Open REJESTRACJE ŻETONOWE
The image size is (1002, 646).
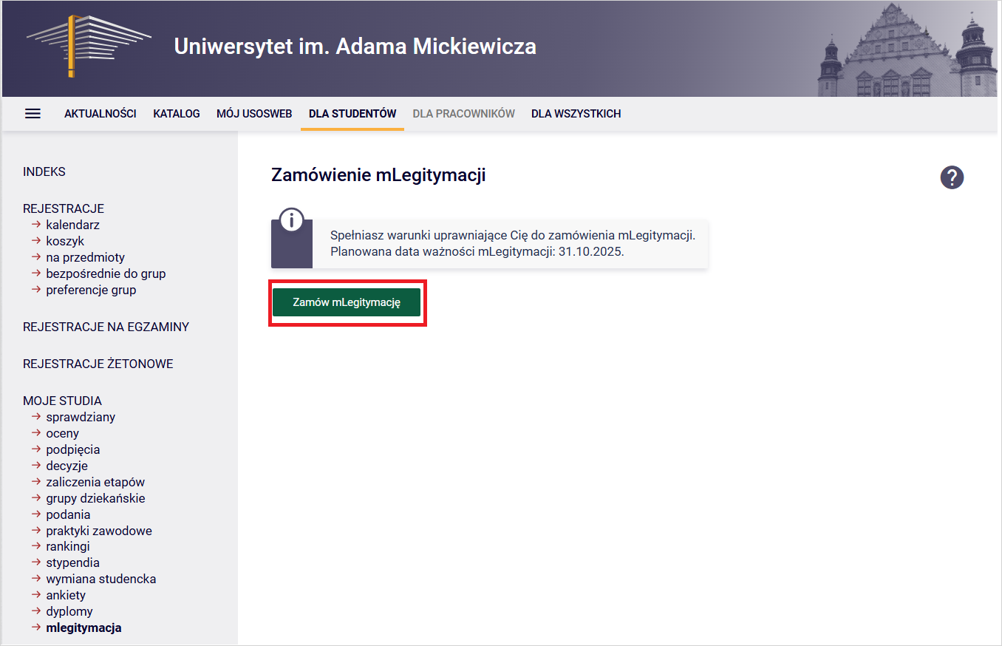coord(98,364)
